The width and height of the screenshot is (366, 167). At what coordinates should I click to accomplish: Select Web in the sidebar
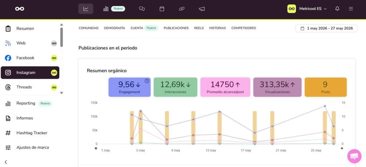(x=30, y=43)
